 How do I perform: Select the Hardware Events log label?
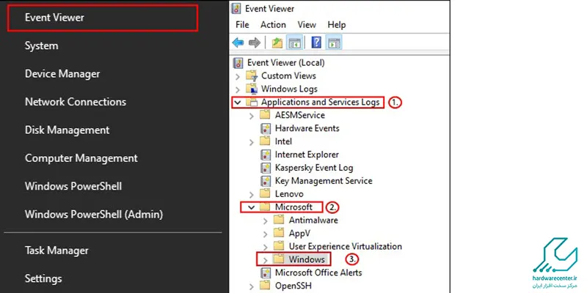307,128
